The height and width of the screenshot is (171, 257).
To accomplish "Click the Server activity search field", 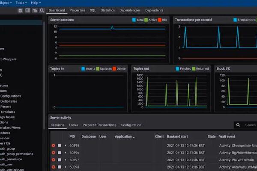I will [x=250, y=125].
